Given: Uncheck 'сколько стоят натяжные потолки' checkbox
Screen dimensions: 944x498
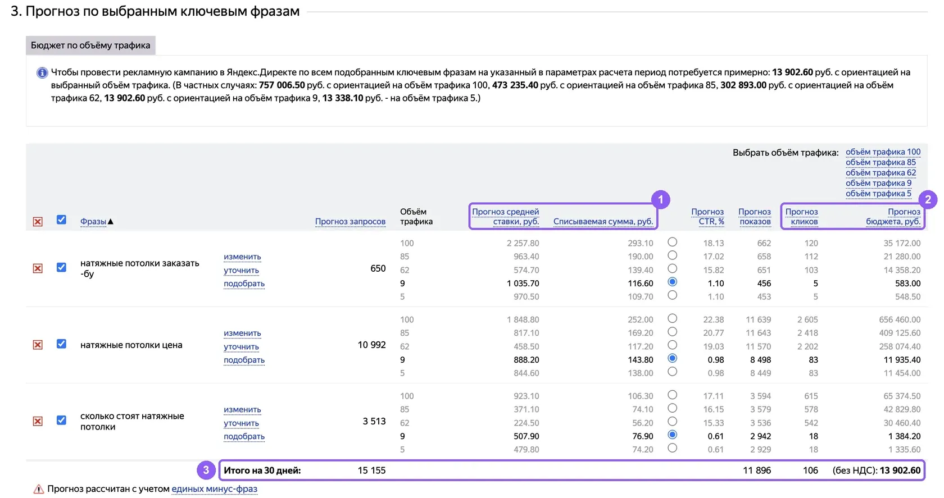Looking at the screenshot, I should point(62,420).
